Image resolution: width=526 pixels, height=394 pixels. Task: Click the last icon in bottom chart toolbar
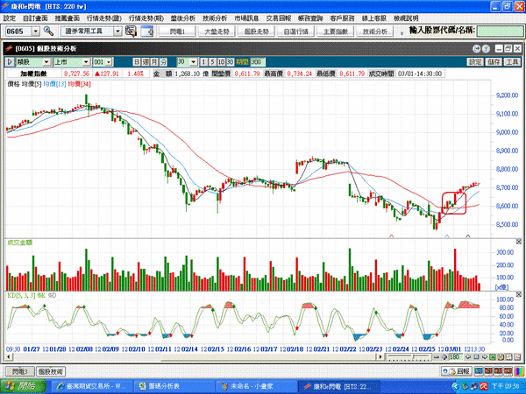pos(517,357)
